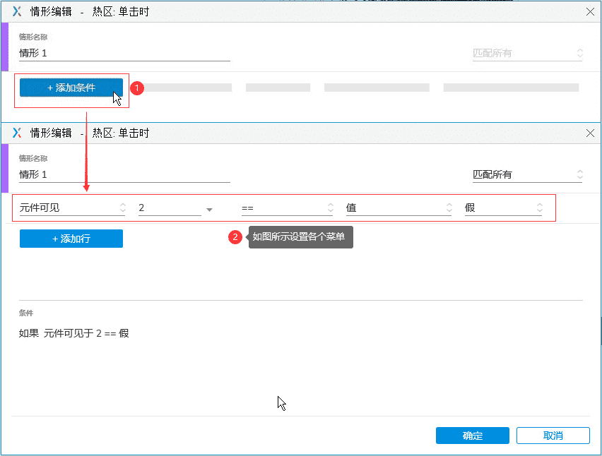Click the red numbered badge labeled 1
Screen dimensions: 602x456
137,88
